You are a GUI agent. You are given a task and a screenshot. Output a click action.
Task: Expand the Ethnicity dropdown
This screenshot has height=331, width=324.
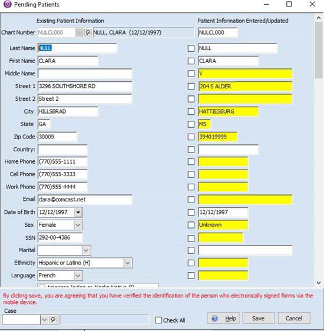[127, 263]
